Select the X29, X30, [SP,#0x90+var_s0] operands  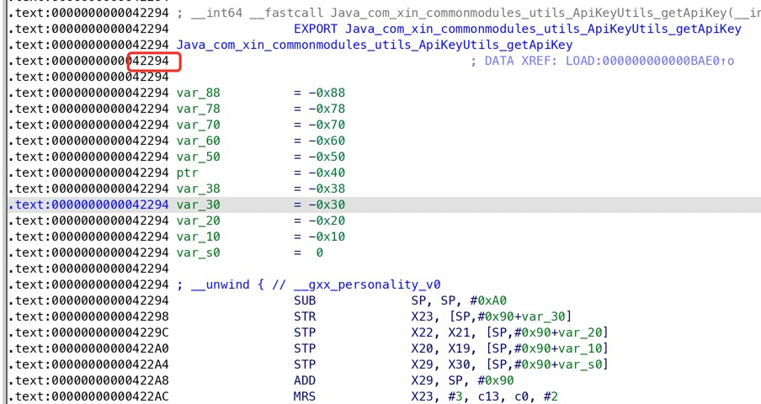(x=509, y=364)
